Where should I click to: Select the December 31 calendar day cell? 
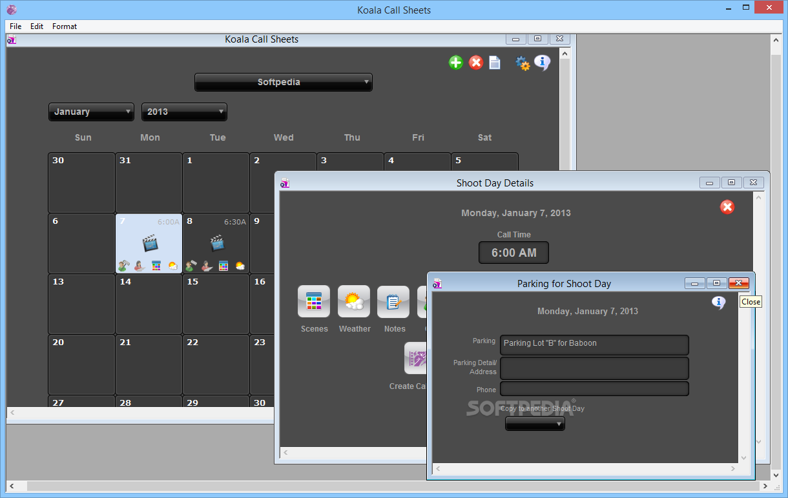(x=149, y=183)
